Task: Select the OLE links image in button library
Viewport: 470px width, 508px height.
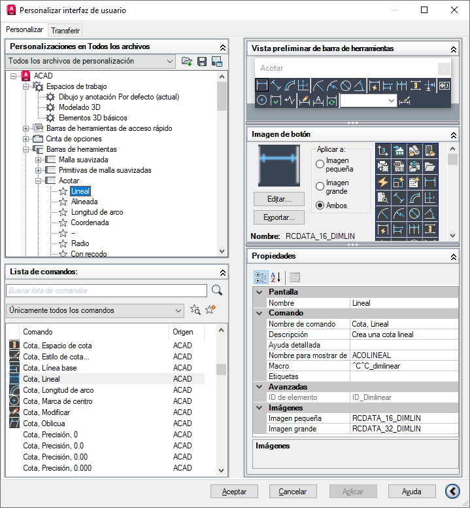Action: [399, 166]
